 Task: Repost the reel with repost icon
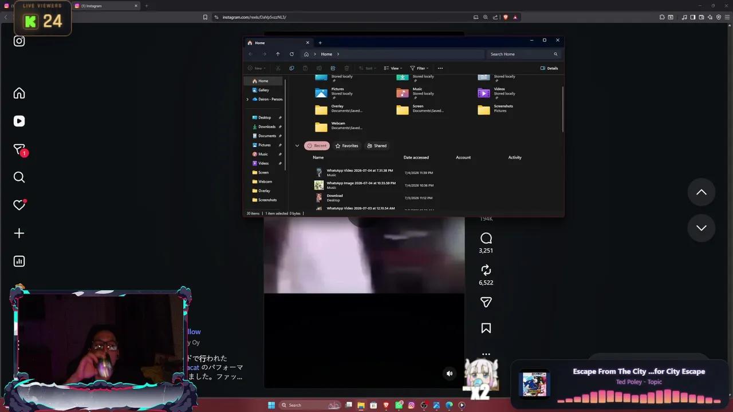click(486, 270)
